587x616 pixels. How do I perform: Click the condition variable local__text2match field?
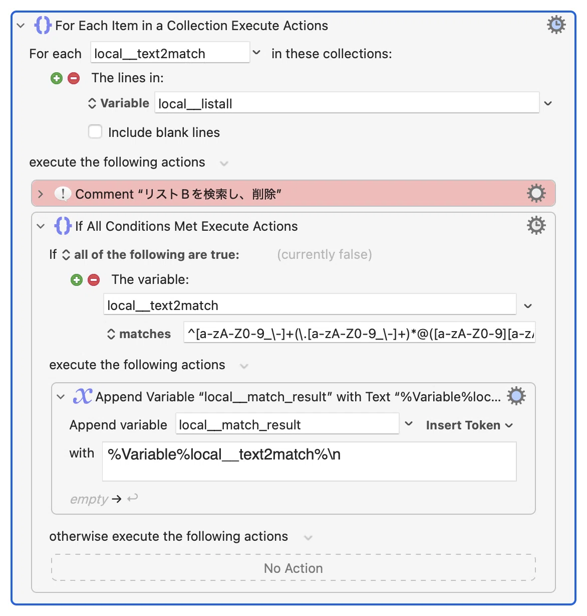(310, 305)
